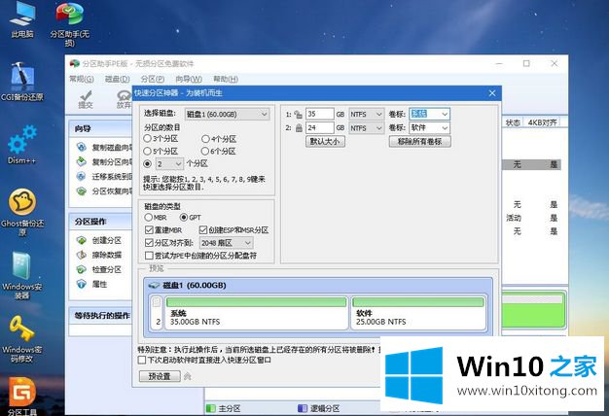609x416 pixels.
Task: Click the 移除所有卷标 button
Action: coord(420,141)
